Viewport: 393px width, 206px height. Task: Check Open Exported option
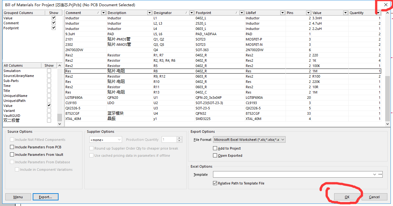tap(215, 156)
